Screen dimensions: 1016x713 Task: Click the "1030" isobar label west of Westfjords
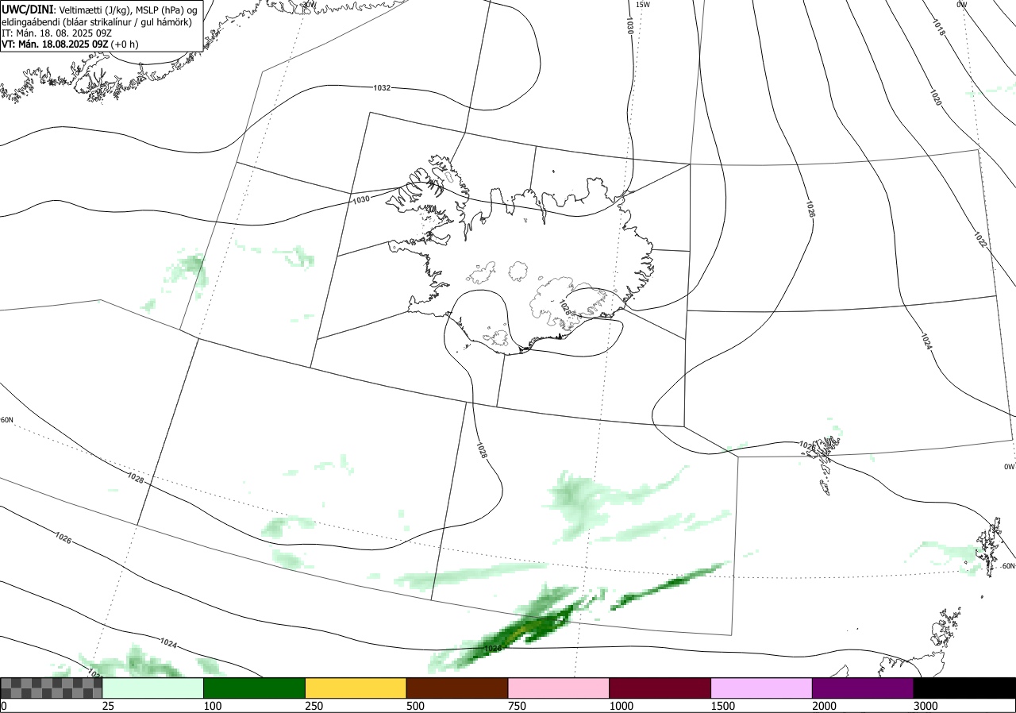click(360, 200)
